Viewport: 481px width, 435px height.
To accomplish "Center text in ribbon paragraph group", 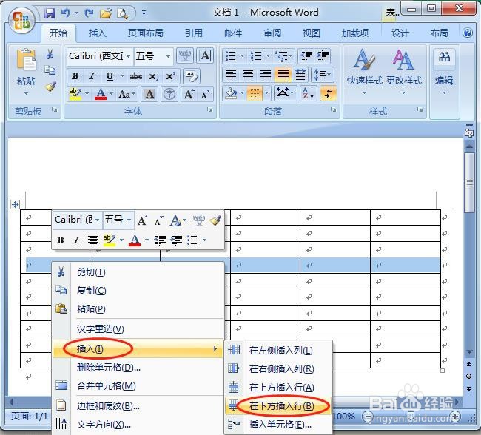I will [248, 74].
